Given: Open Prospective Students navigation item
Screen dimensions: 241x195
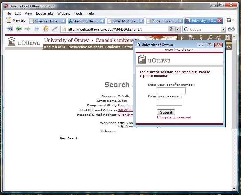Looking at the screenshot, I should pos(85,47).
